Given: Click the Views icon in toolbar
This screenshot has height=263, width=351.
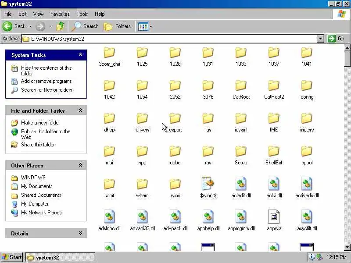Looking at the screenshot, I should click(x=143, y=27).
